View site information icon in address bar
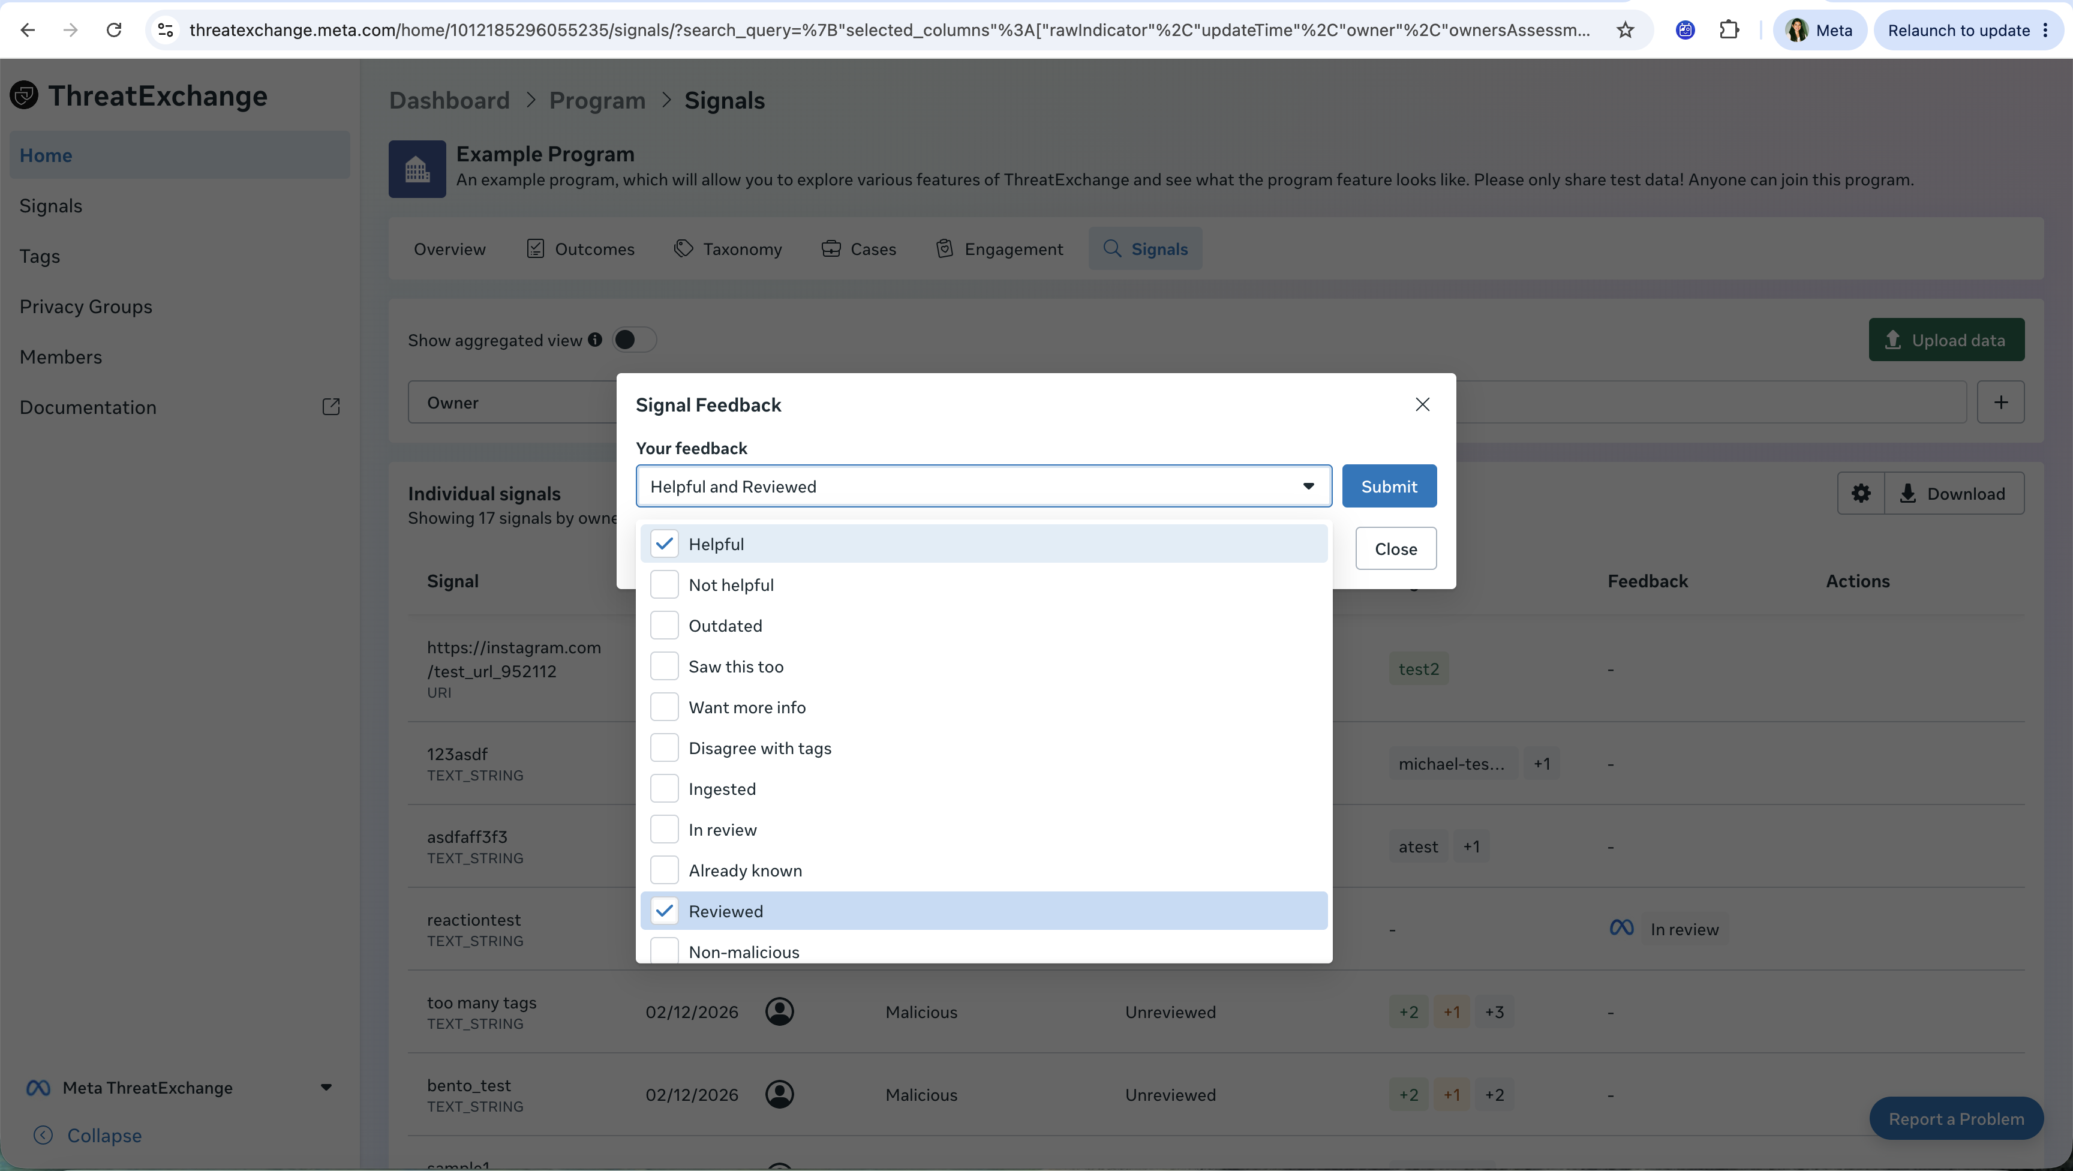2073x1171 pixels. (x=166, y=31)
